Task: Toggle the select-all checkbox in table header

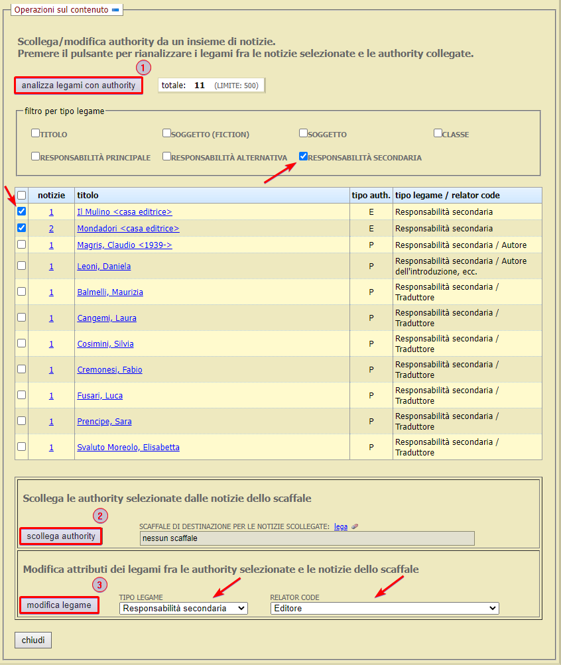Action: tap(21, 195)
